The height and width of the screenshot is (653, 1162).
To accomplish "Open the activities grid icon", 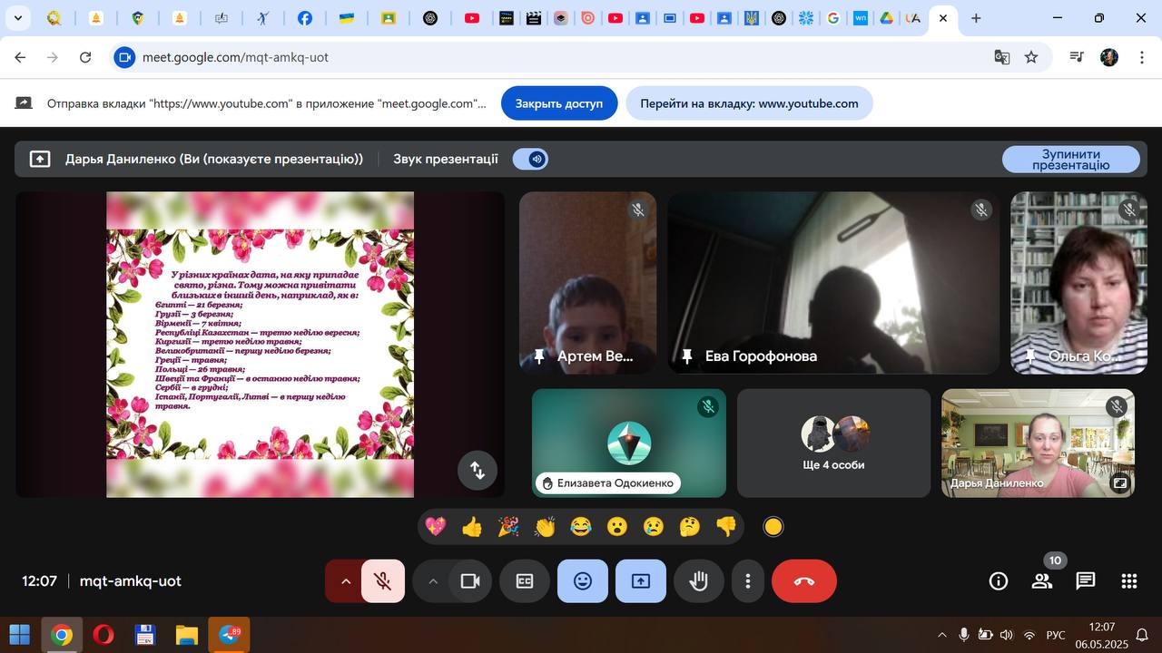I will pos(1129,581).
